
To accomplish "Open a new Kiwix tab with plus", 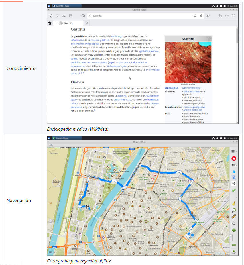I will tap(56, 23).
